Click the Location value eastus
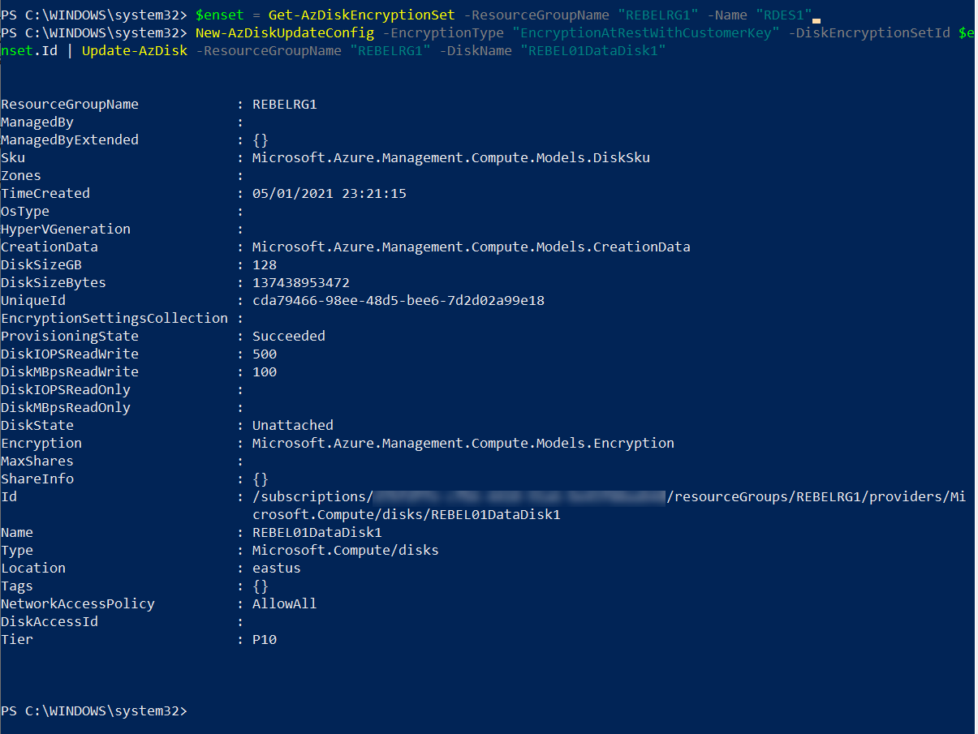Viewport: 978px width, 734px height. [277, 569]
